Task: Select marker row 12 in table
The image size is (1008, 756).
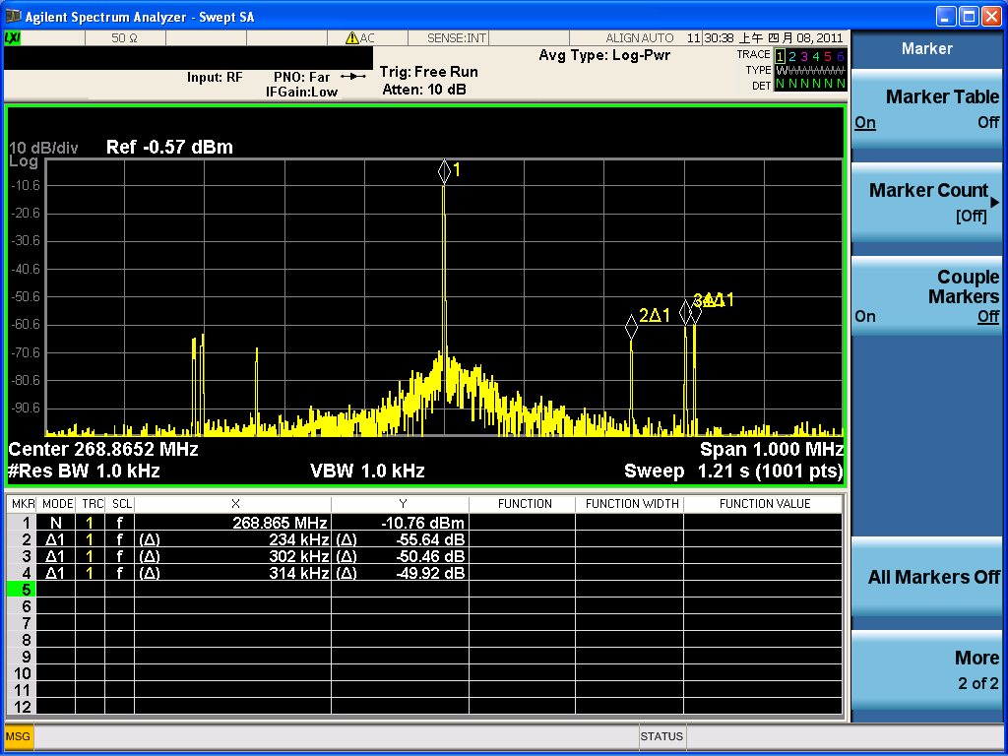Action: tap(424, 707)
